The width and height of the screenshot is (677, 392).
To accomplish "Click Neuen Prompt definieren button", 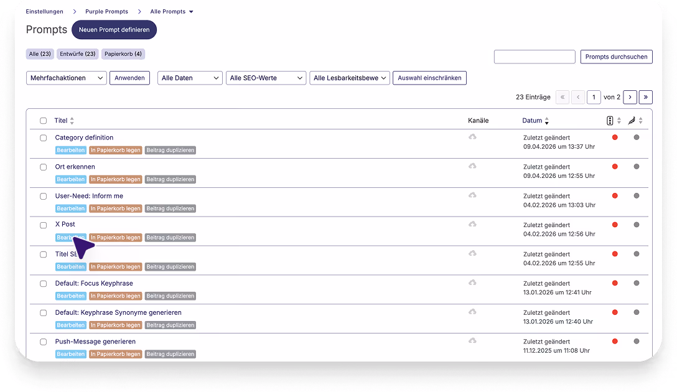I will click(114, 30).
